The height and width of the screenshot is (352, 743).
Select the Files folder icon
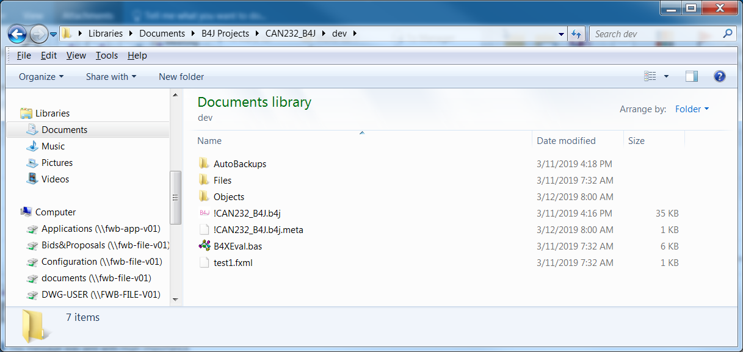click(204, 180)
